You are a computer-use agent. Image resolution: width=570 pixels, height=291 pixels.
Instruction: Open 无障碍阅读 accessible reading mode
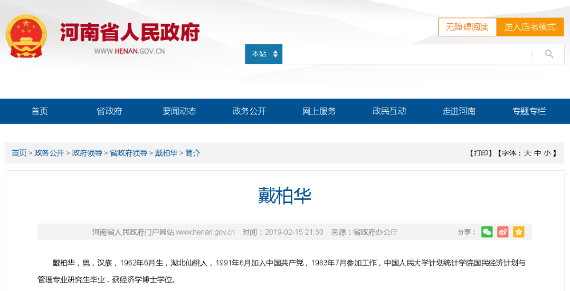coord(467,27)
